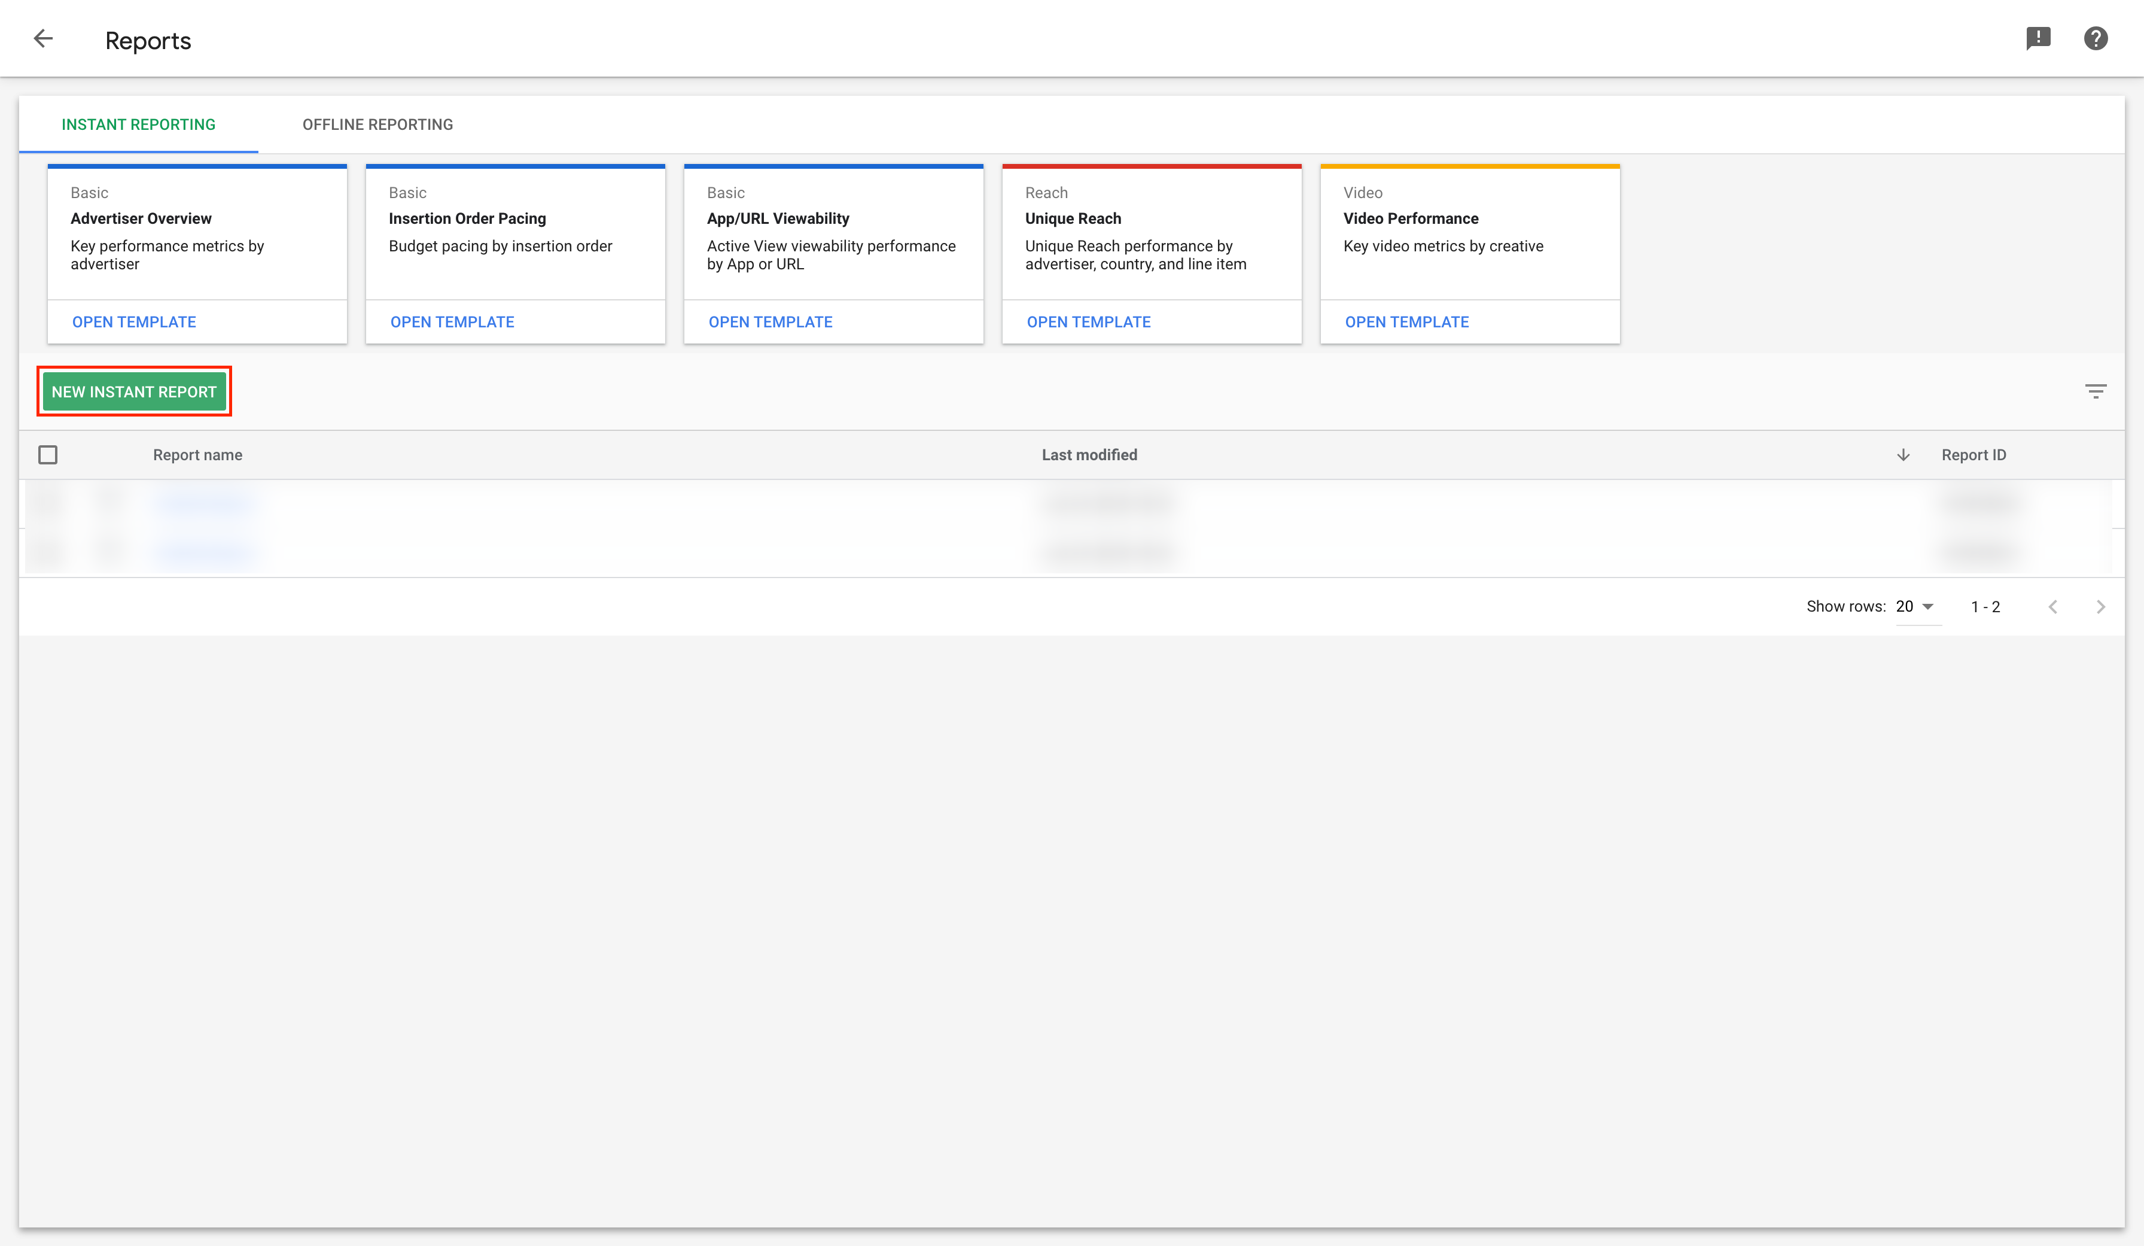Expand the Show rows dropdown
This screenshot has height=1246, width=2144.
1916,607
